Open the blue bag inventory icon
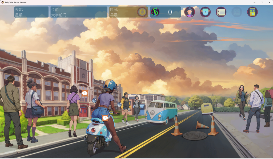 pyautogui.click(x=205, y=12)
